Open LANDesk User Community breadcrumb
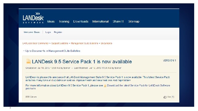The width and height of the screenshot is (198, 111). point(35,43)
